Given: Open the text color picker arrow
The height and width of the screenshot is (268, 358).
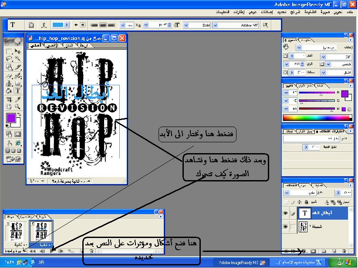Looking at the screenshot, I should click(67, 25).
